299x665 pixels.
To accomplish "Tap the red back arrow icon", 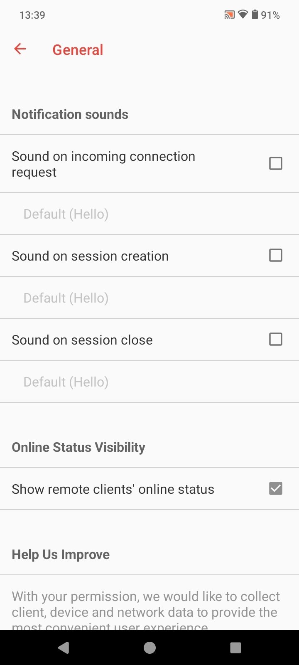I will pos(20,49).
